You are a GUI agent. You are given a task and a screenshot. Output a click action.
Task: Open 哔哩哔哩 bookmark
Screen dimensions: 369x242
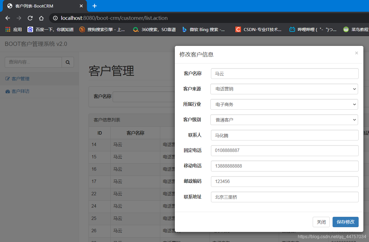[x=313, y=29]
